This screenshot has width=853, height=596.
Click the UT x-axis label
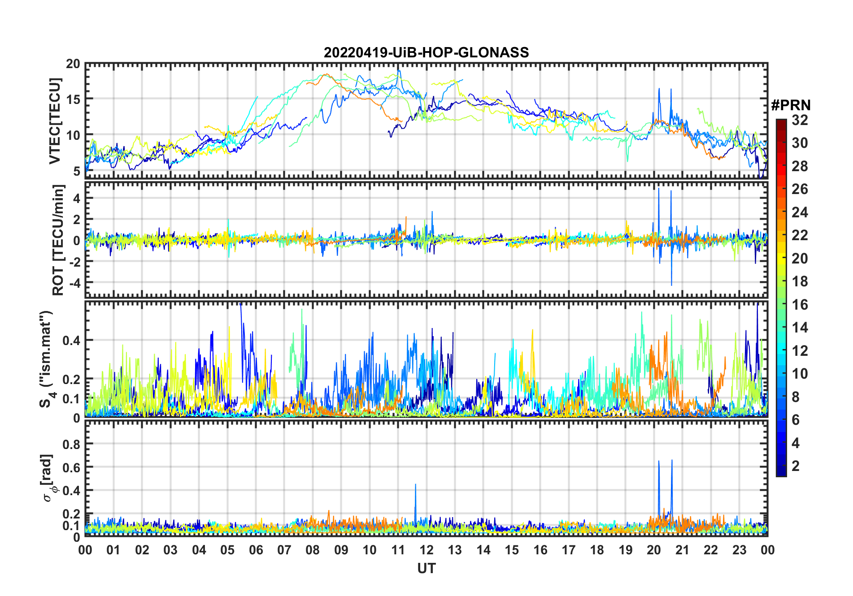click(x=426, y=569)
